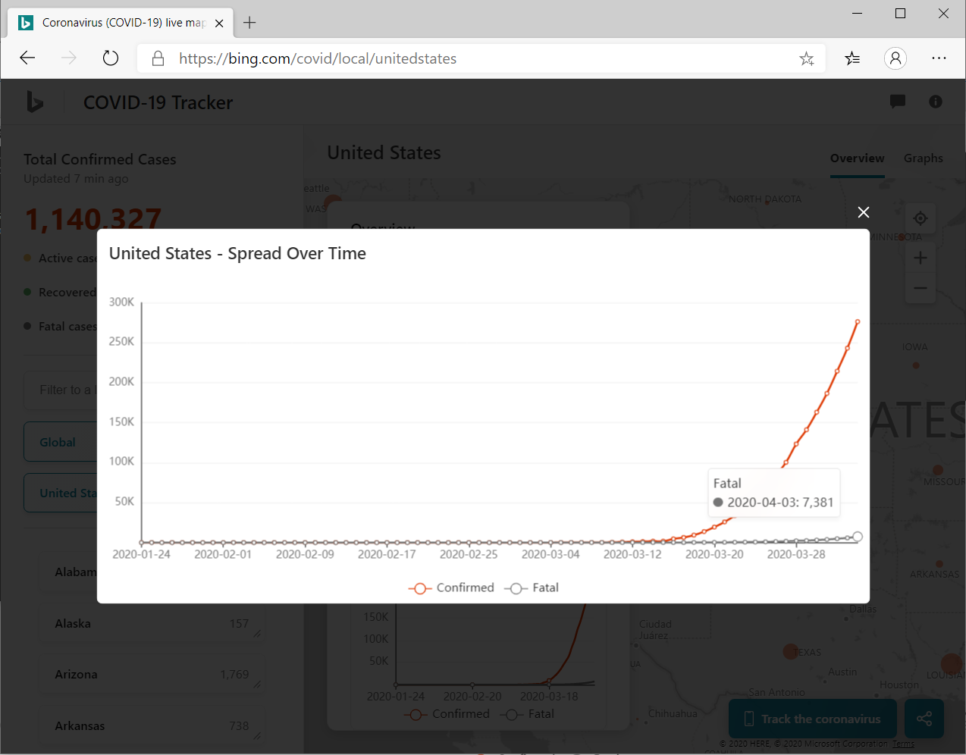The width and height of the screenshot is (966, 755).
Task: Click the Track the coronavirus button
Action: 813,719
